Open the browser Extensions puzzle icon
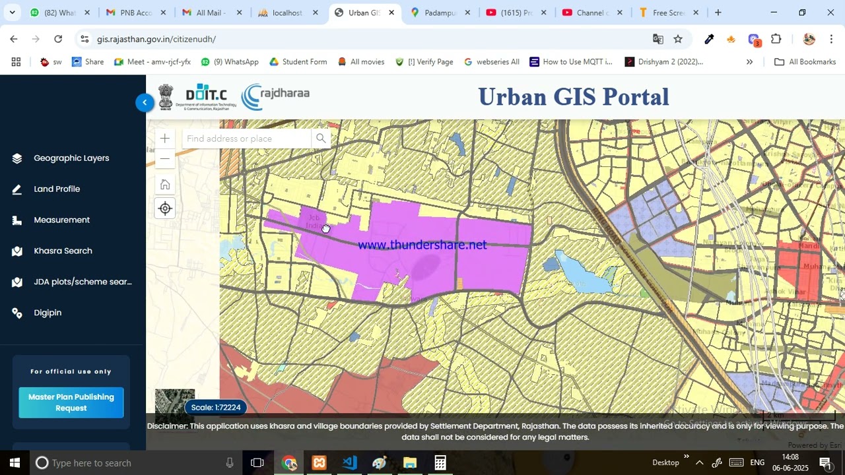845x475 pixels. pyautogui.click(x=776, y=40)
